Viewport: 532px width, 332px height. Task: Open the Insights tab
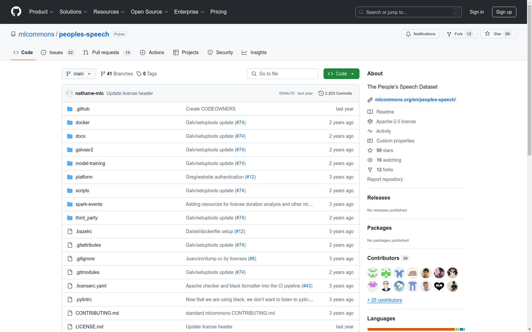(254, 52)
